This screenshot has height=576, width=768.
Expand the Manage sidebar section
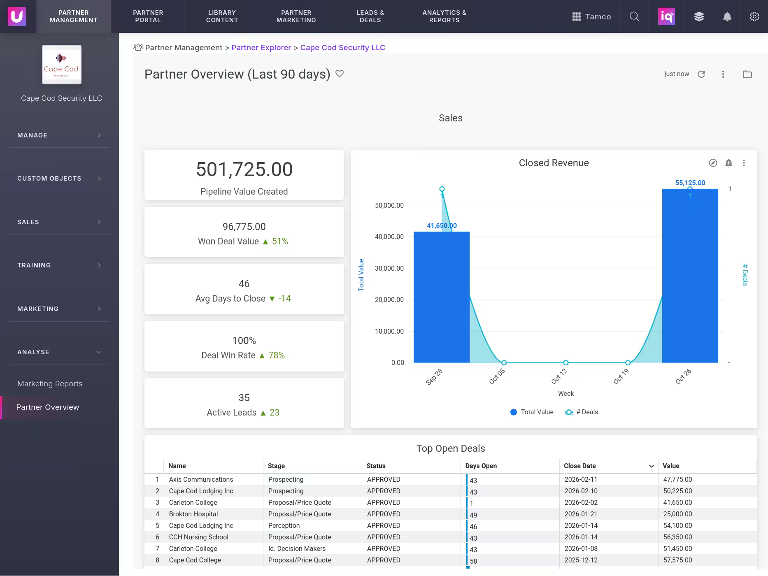[x=59, y=135]
